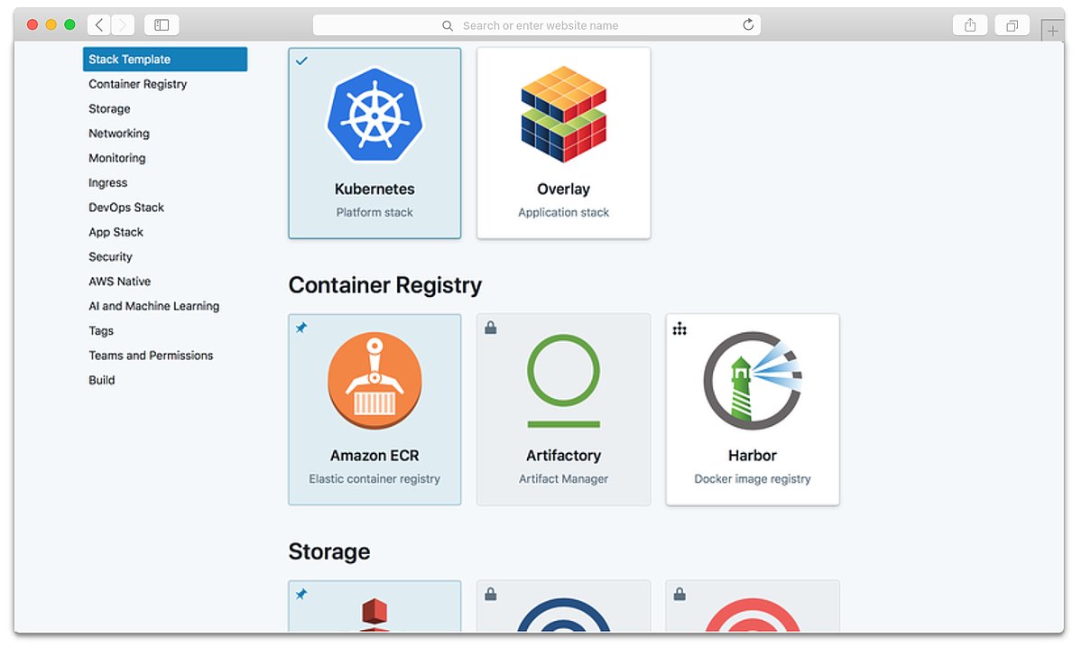Screen dimensions: 1082x648
Task: Open Teams and Permissions sidebar item
Action: (151, 356)
